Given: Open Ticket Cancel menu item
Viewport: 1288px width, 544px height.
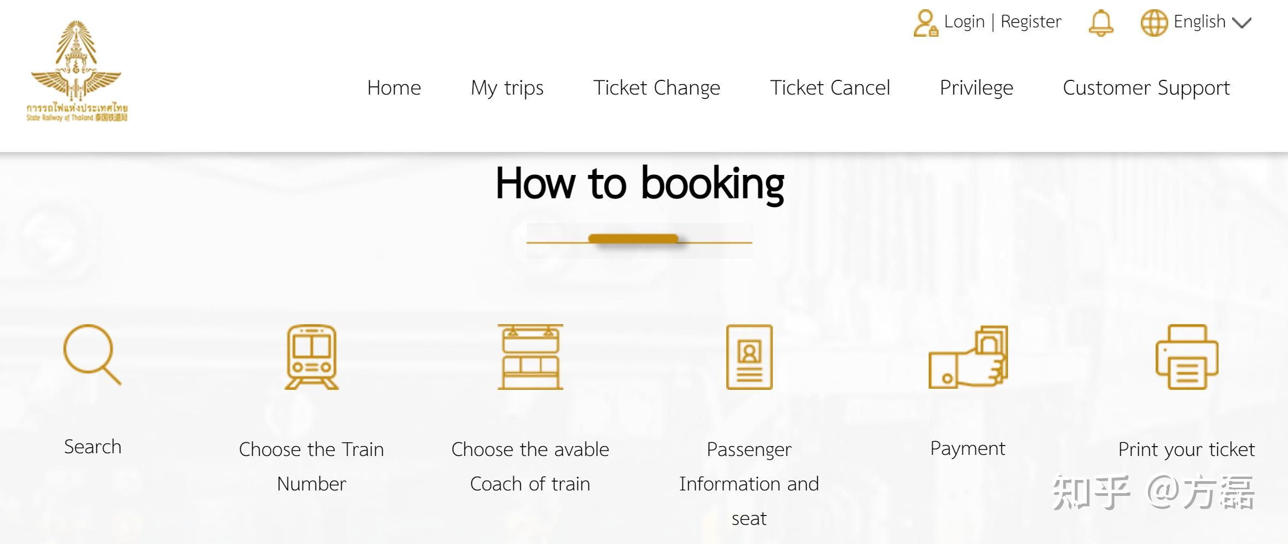Looking at the screenshot, I should (x=830, y=87).
